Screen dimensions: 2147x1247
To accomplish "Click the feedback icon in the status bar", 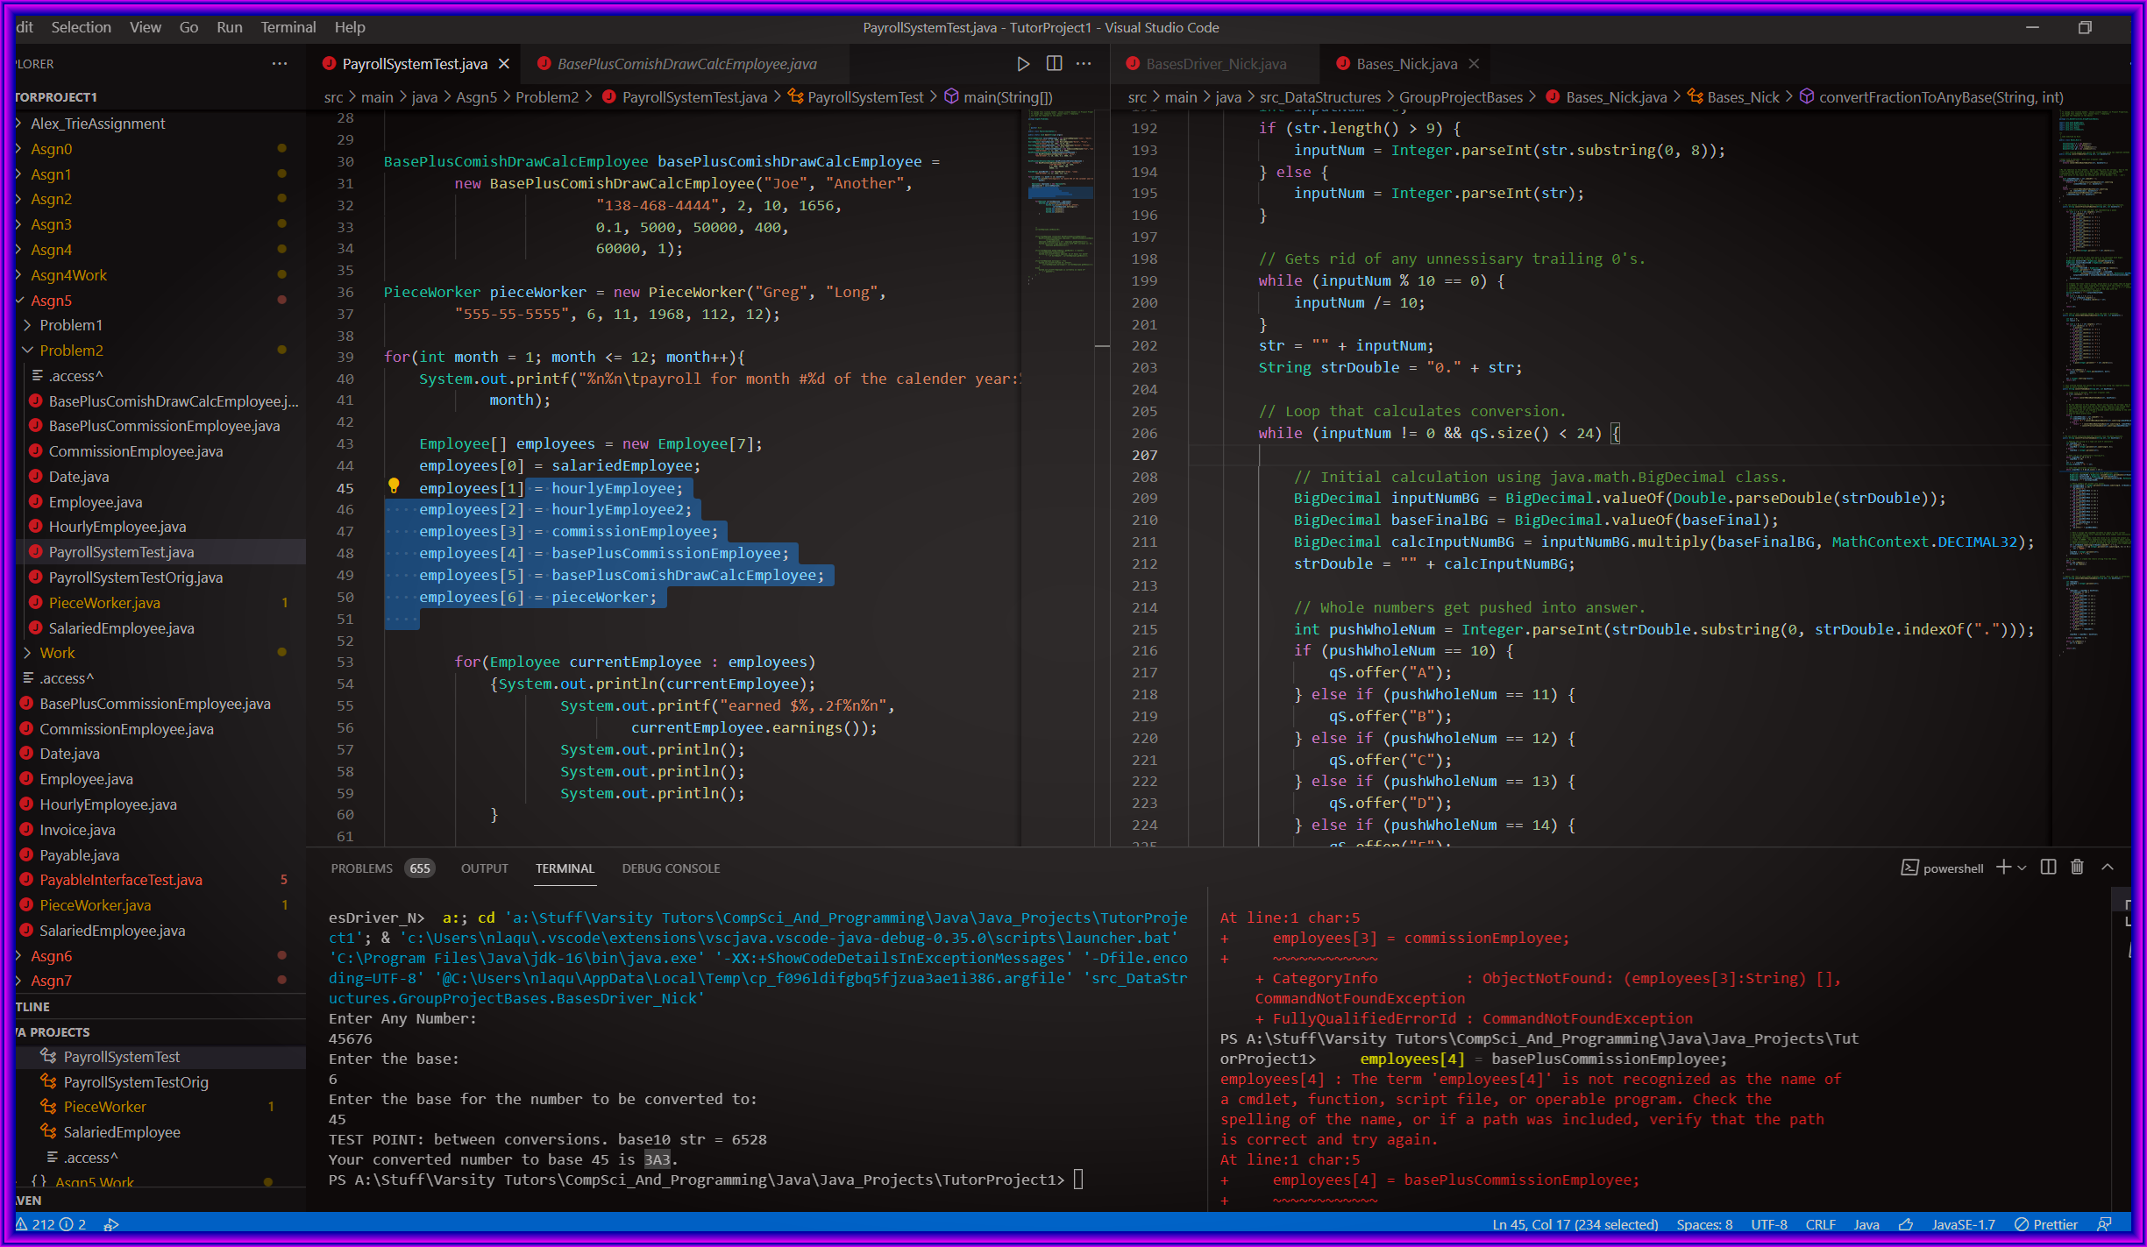I will [2103, 1224].
